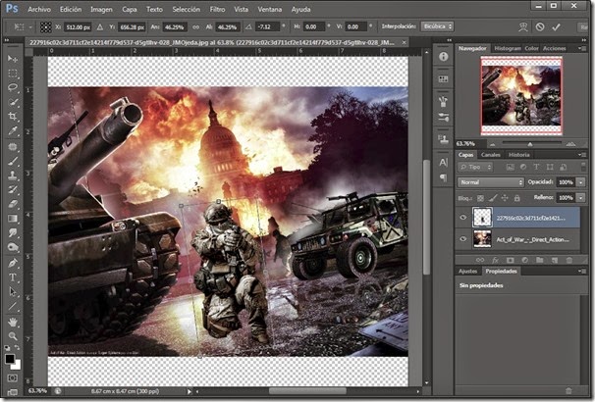This screenshot has height=402, width=595.
Task: Select the Lasso tool
Action: click(13, 88)
